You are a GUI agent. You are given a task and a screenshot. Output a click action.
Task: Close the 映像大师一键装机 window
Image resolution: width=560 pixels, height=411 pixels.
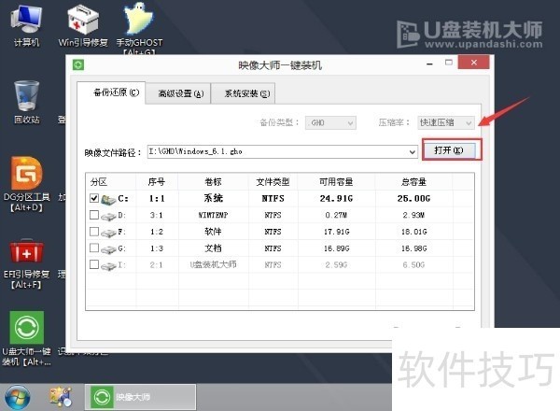coord(473,63)
